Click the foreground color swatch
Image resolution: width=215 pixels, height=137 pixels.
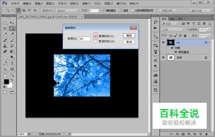tap(6, 82)
